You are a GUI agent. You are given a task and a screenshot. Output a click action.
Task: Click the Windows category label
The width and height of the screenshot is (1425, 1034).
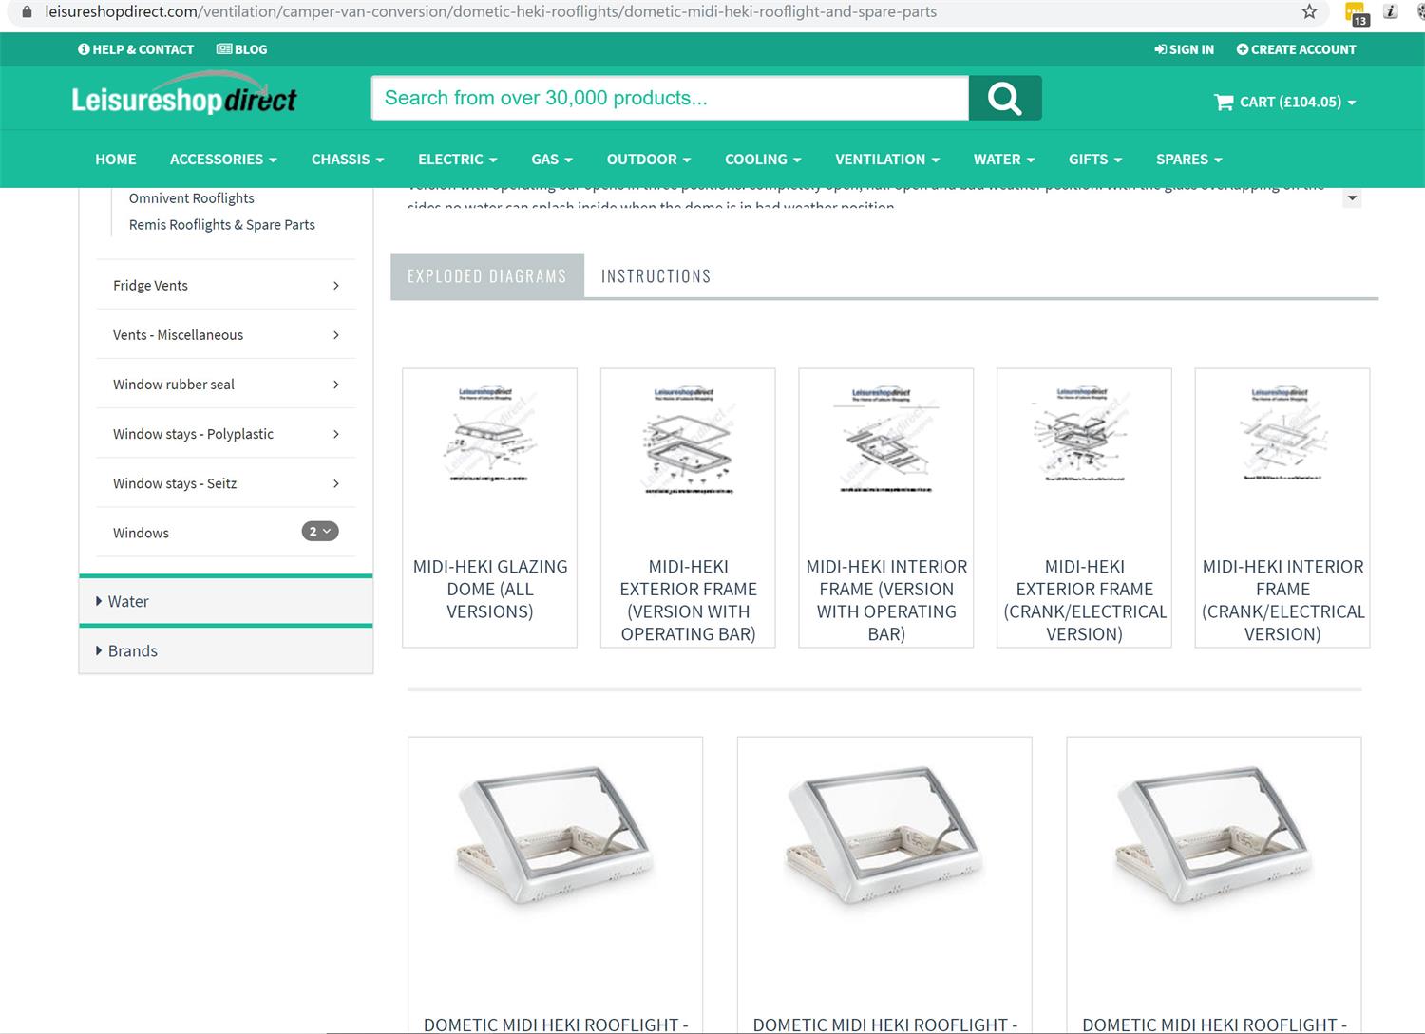click(x=141, y=533)
